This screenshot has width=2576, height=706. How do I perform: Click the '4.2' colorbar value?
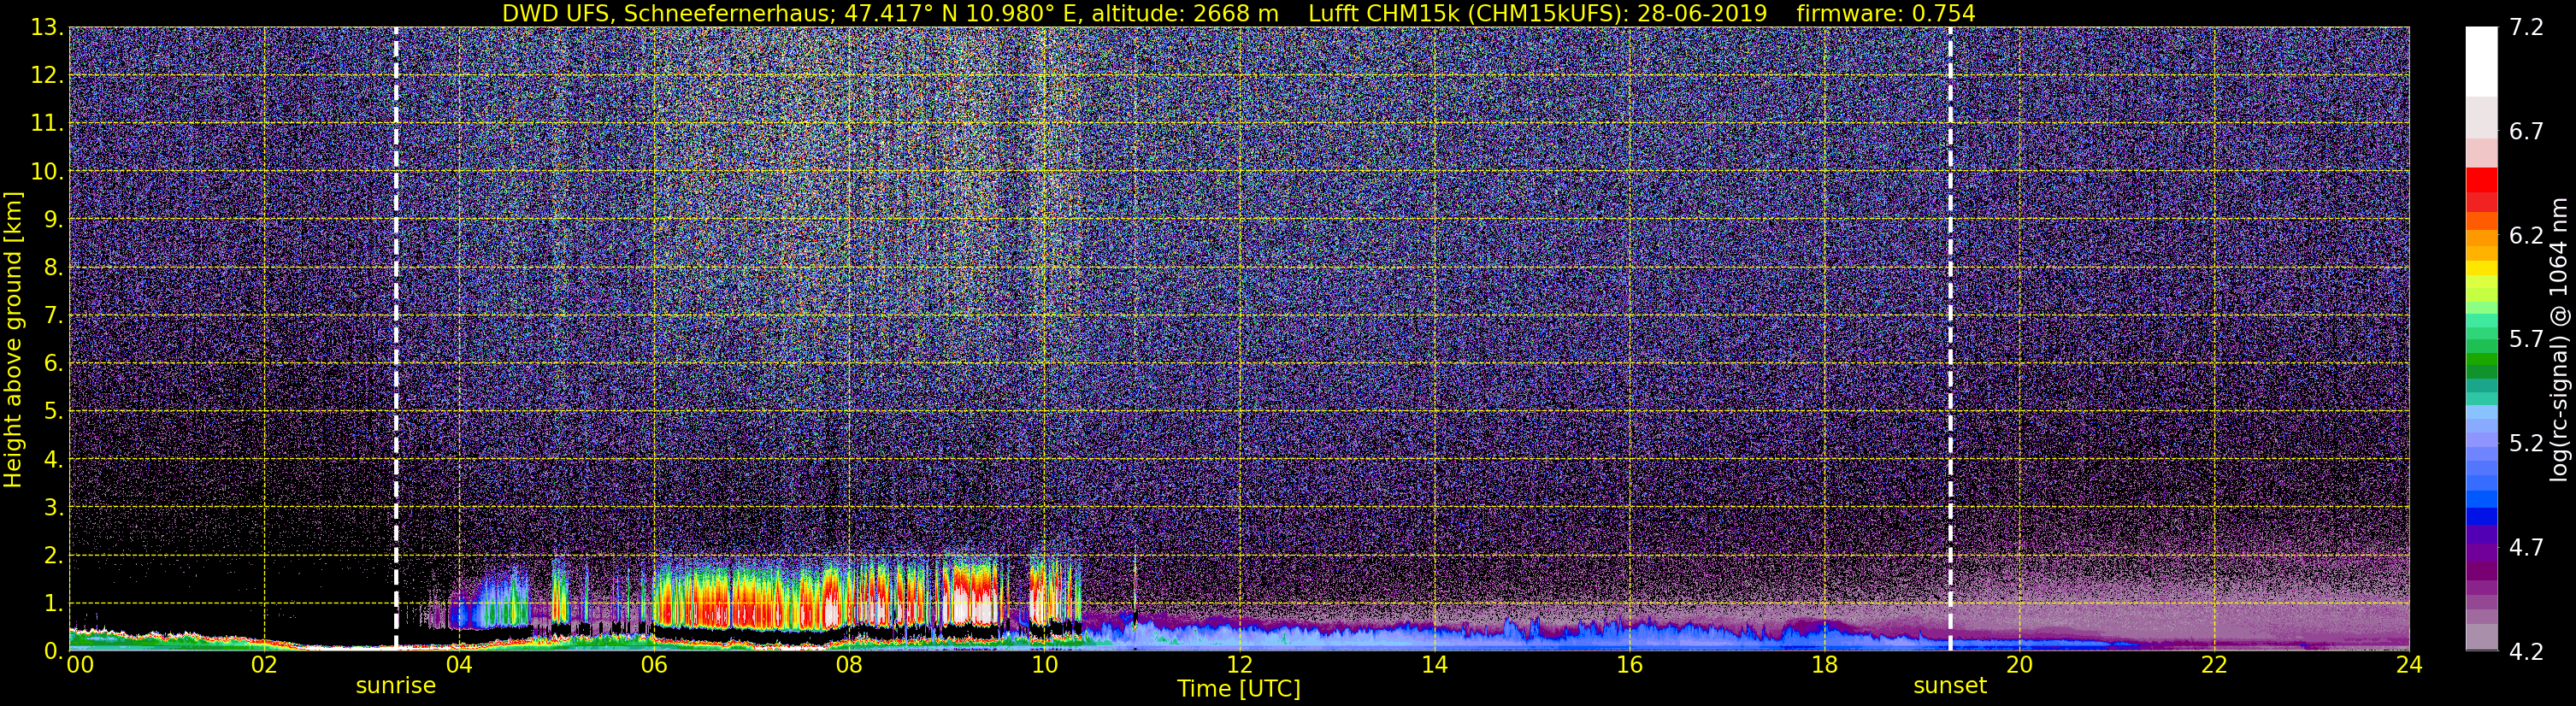pyautogui.click(x=2526, y=652)
